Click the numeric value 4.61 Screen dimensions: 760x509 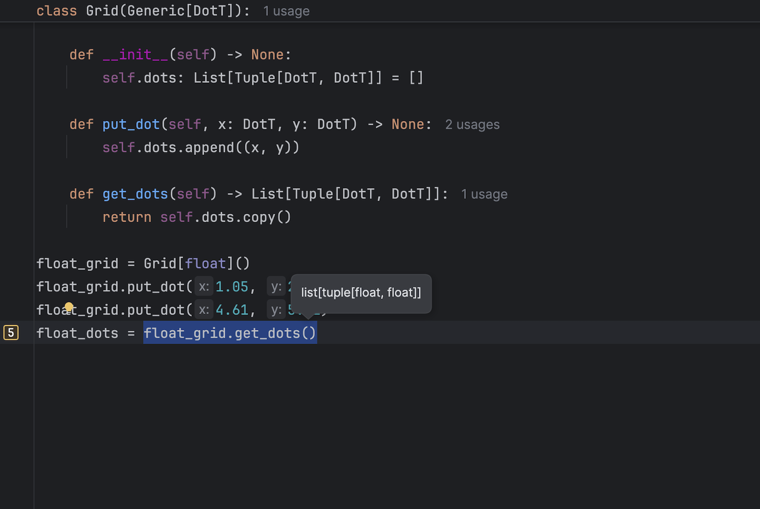pyautogui.click(x=232, y=310)
